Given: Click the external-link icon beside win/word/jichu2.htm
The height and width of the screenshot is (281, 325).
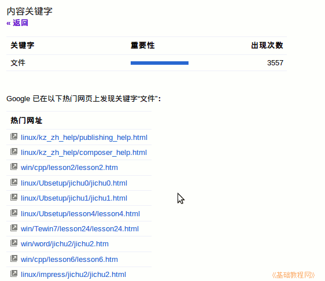Looking at the screenshot, I should pos(14,243).
